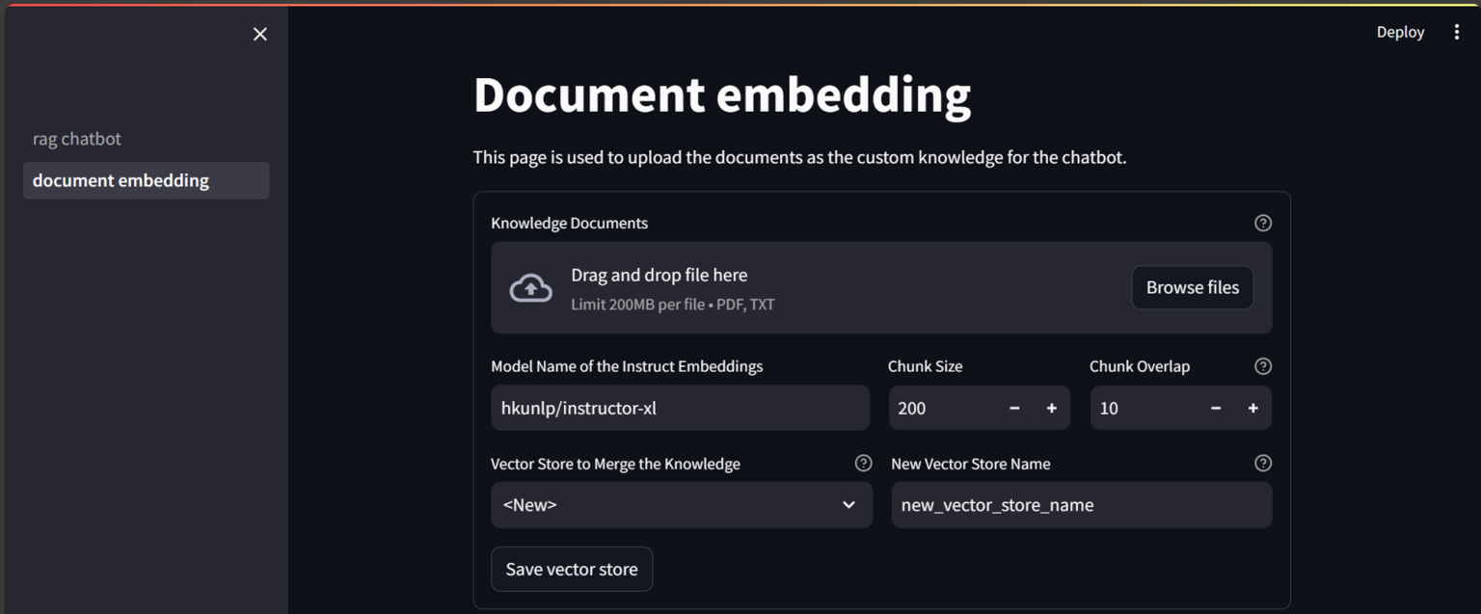Click the Browse files button
Image resolution: width=1481 pixels, height=614 pixels.
[x=1192, y=287]
